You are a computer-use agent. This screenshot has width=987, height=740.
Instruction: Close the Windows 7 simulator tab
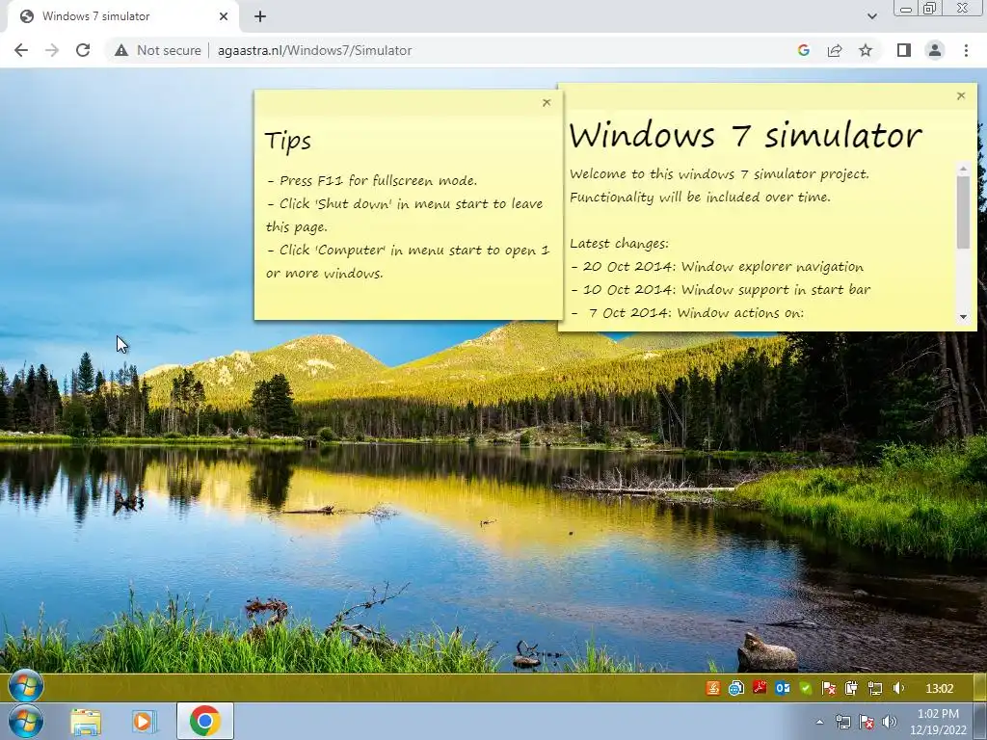tap(224, 16)
